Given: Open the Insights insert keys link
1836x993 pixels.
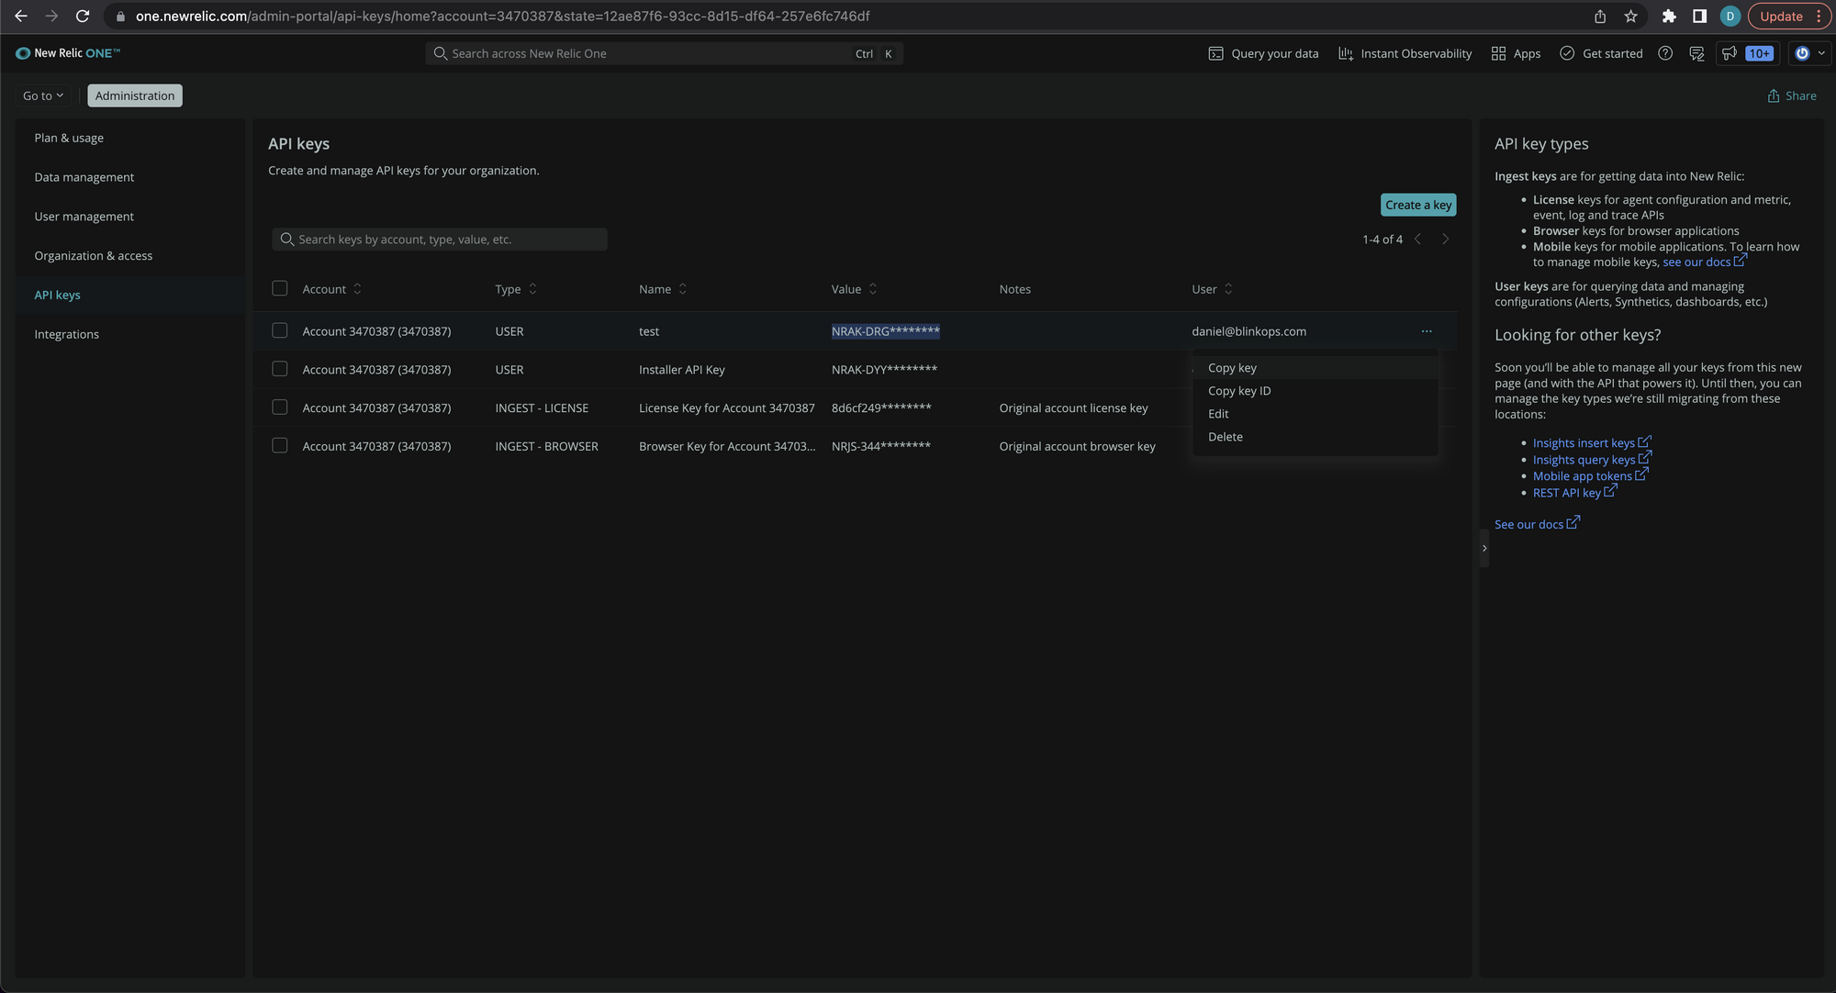Looking at the screenshot, I should pos(1584,443).
